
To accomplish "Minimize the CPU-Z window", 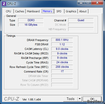I will pos(81,3).
